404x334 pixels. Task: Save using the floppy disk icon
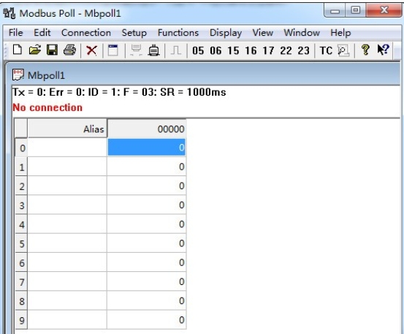click(x=52, y=50)
